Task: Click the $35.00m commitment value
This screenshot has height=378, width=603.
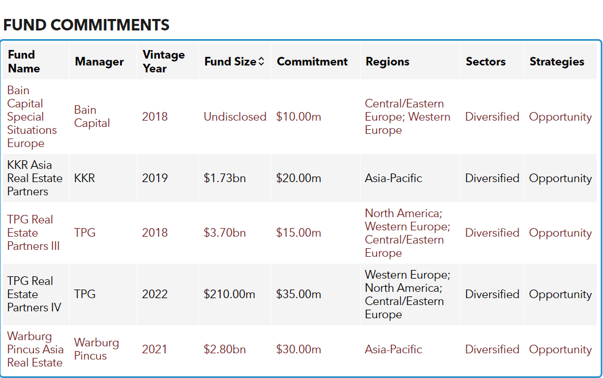Action: coord(298,294)
